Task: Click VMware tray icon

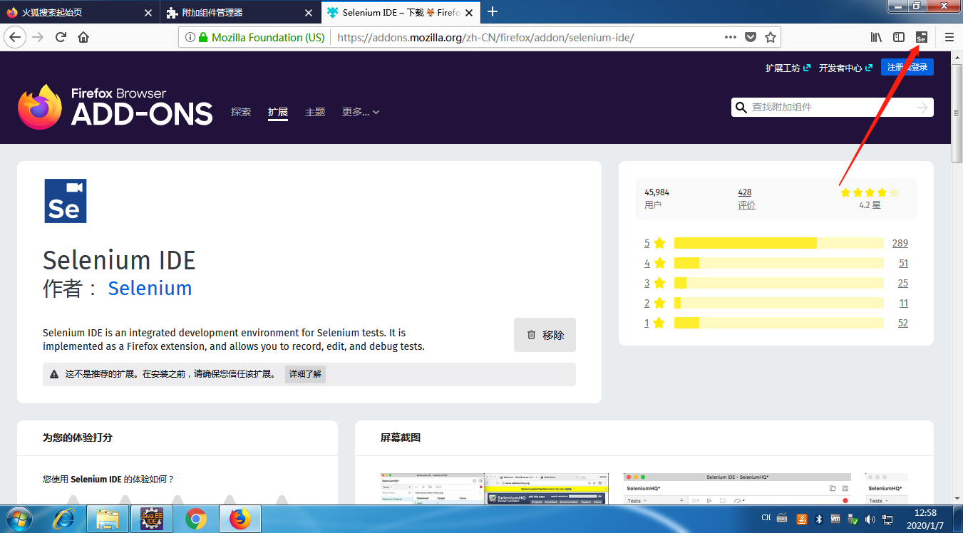Action: 835,519
